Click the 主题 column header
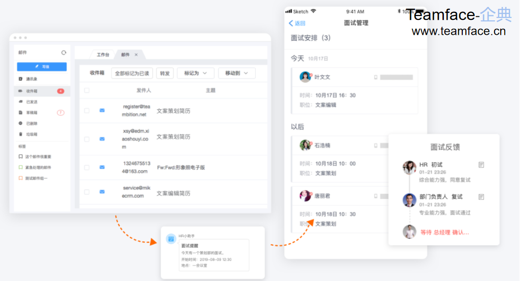The height and width of the screenshot is (281, 520). click(210, 90)
